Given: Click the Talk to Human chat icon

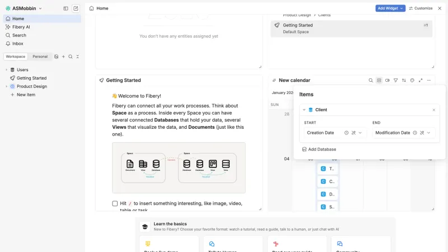Looking at the screenshot, I should 212,244.
